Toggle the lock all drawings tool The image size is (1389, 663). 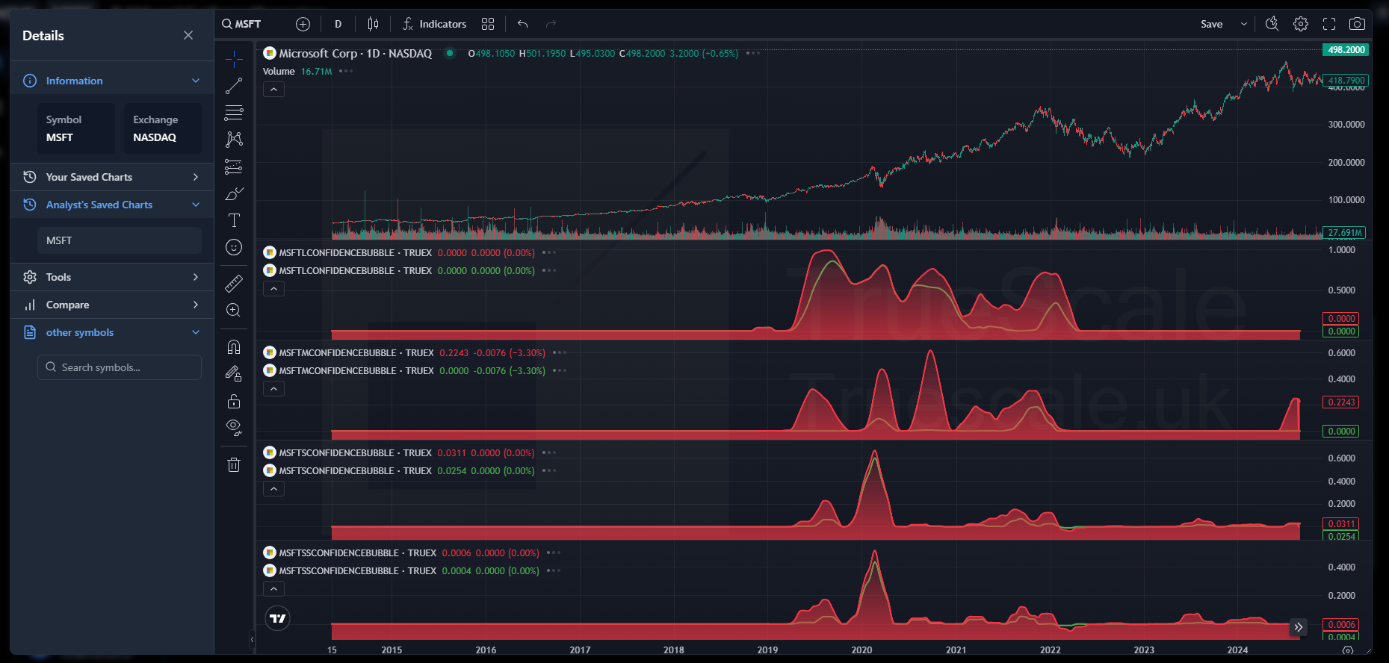pos(234,402)
